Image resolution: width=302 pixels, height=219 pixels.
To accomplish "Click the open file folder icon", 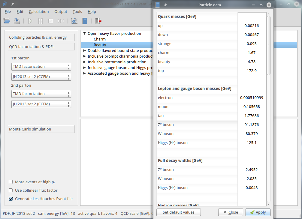I will (x=7, y=21).
